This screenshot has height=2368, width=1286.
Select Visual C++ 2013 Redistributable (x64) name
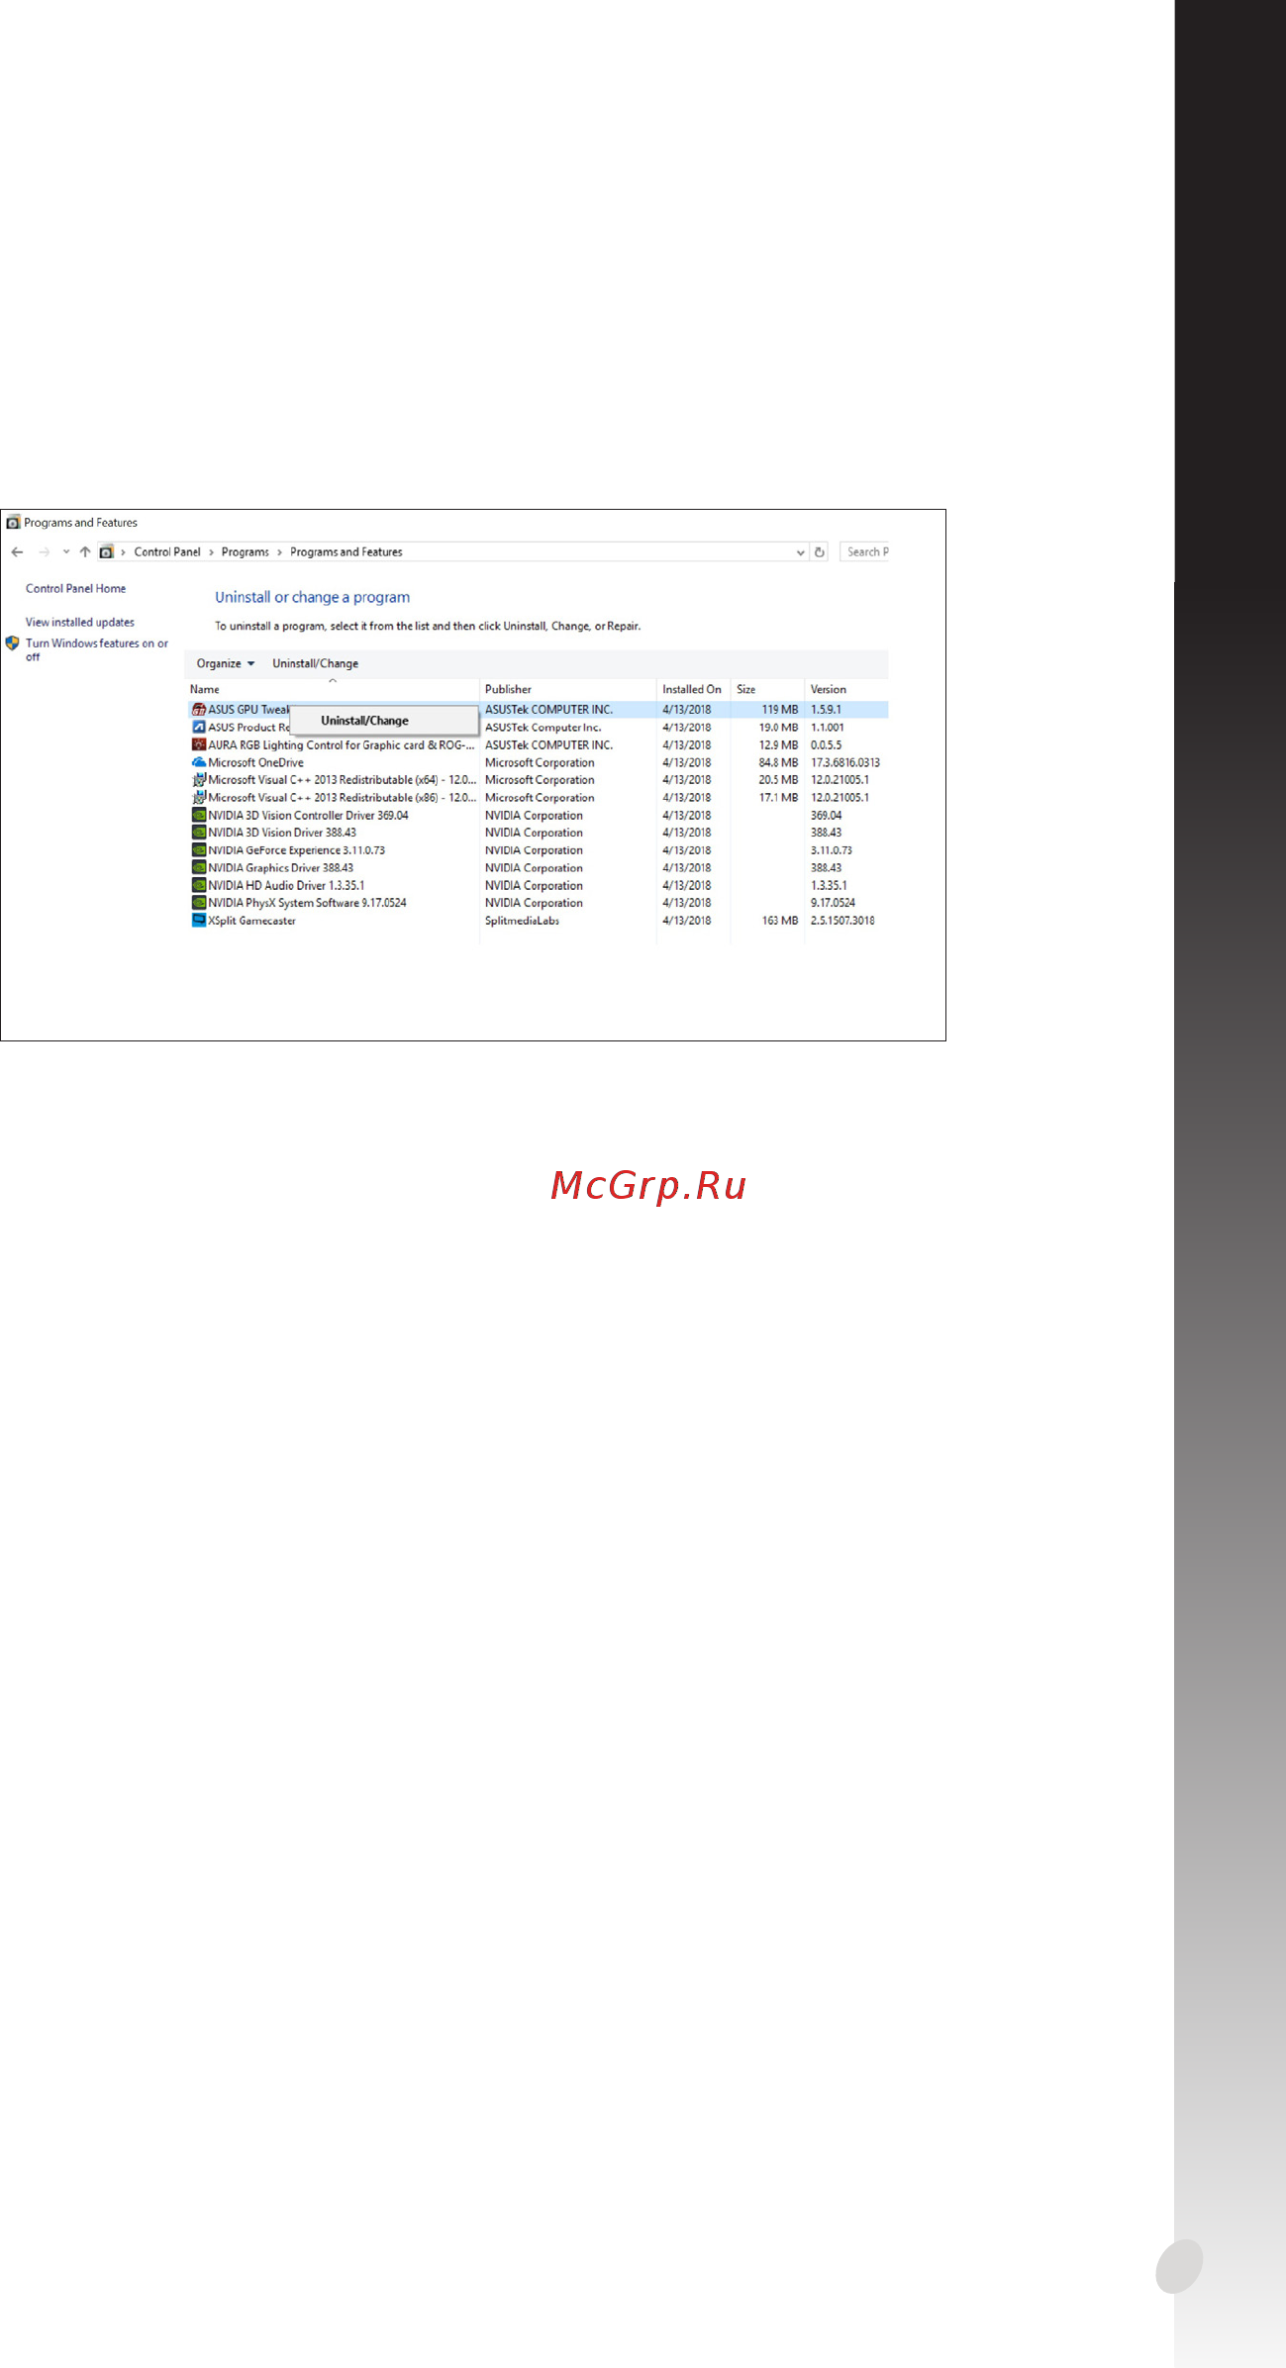click(343, 780)
